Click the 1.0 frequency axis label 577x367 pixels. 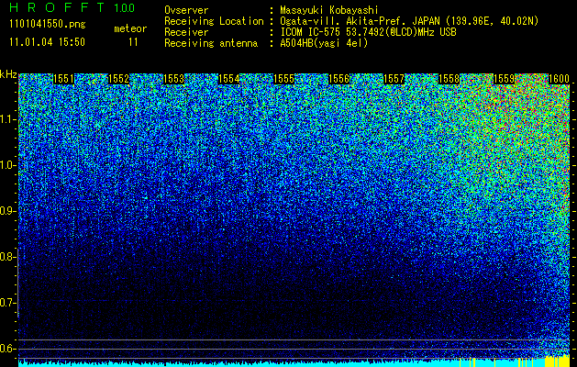[8, 165]
